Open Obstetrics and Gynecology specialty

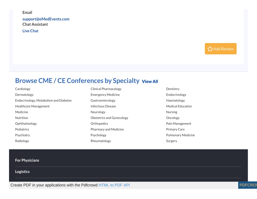(109, 118)
